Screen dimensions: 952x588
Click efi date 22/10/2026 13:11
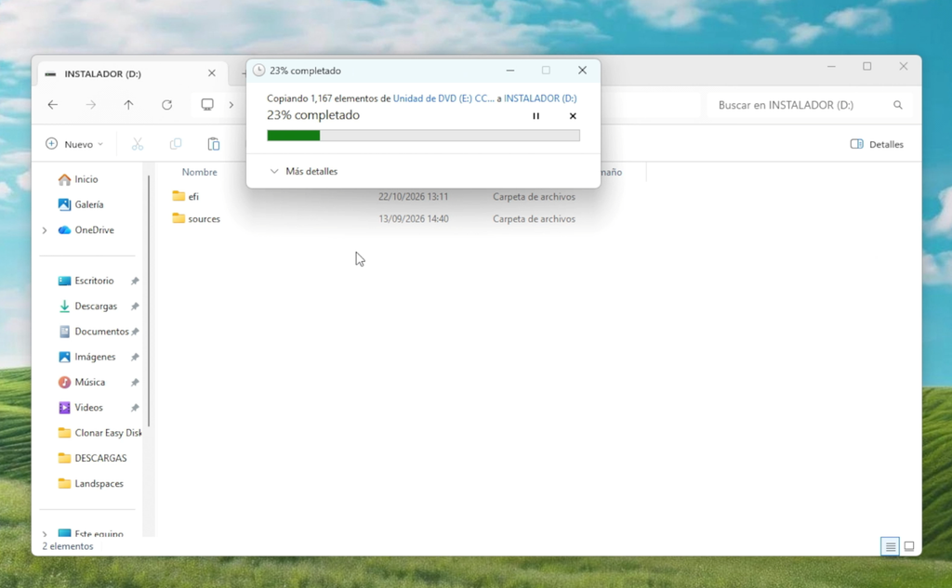413,197
